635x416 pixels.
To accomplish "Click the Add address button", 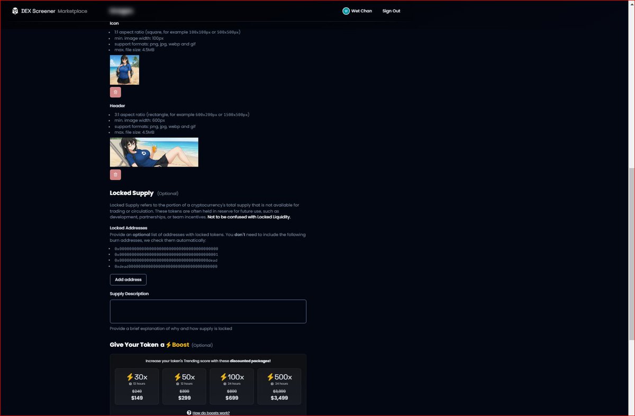I will [128, 280].
